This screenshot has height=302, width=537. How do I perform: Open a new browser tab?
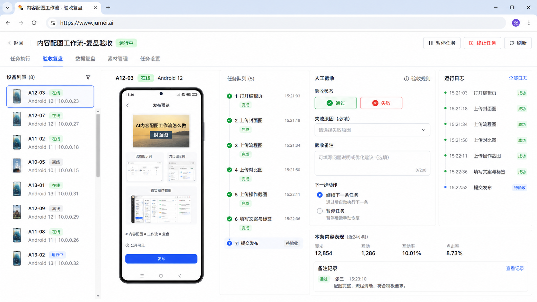pos(108,8)
